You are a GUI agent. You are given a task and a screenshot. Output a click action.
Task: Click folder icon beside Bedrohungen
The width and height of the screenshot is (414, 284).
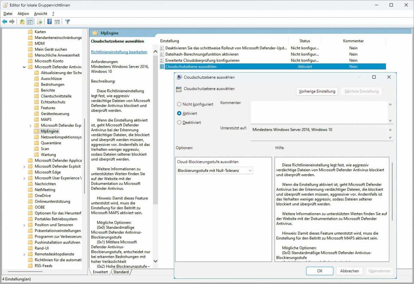click(37, 85)
